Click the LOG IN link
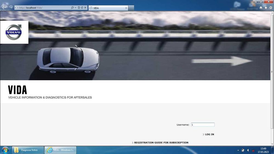This screenshot has height=154, width=274. coord(210,135)
